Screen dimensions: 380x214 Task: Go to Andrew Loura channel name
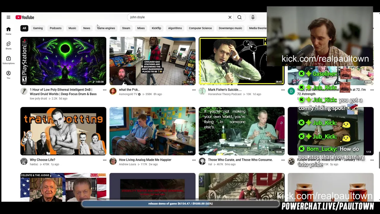coord(127,164)
